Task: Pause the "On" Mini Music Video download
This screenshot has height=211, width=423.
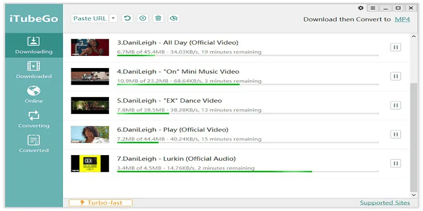Action: point(396,76)
